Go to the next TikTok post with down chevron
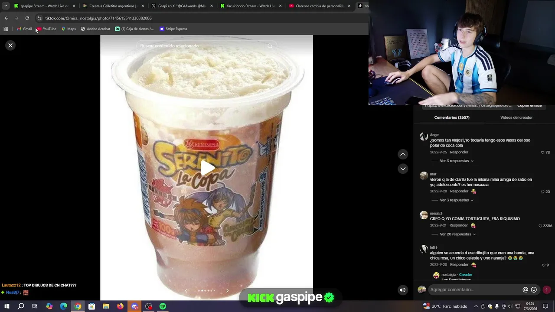The image size is (555, 312). tap(403, 169)
